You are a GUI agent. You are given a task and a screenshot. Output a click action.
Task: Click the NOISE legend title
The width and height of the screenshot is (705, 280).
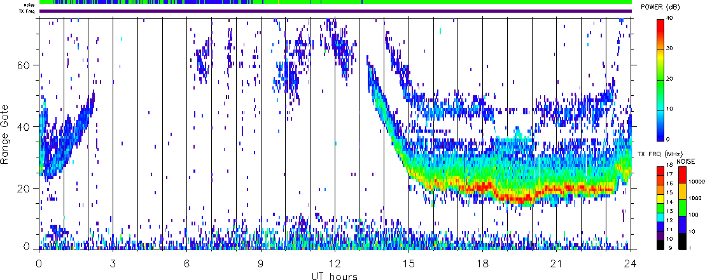(x=686, y=161)
